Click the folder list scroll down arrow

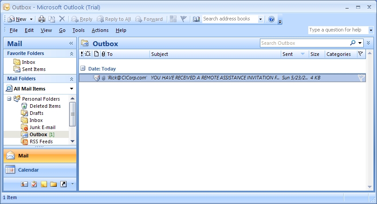[72, 141]
